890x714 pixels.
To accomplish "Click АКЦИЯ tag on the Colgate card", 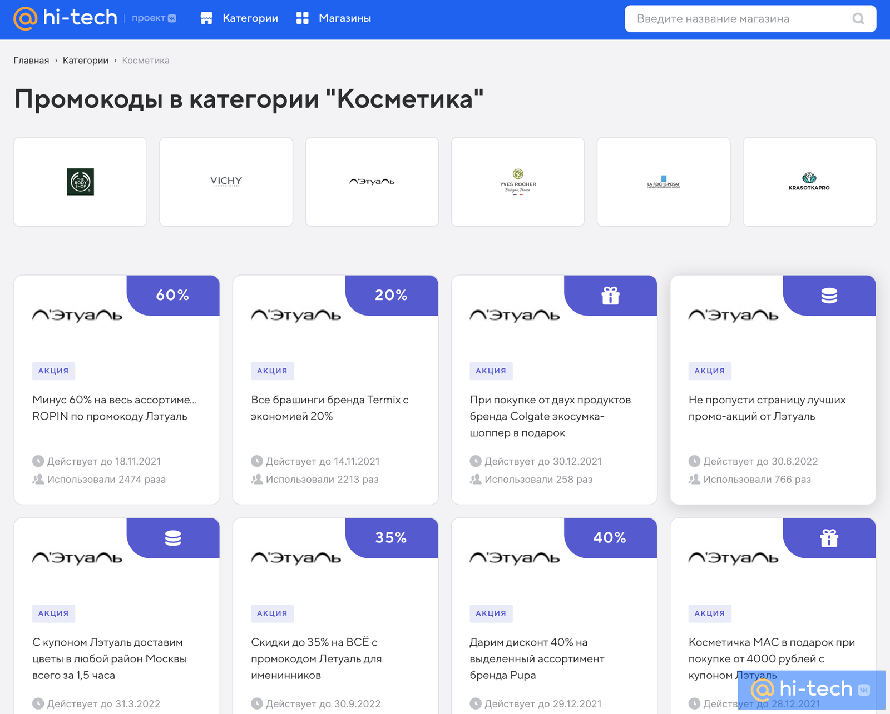I will point(491,371).
